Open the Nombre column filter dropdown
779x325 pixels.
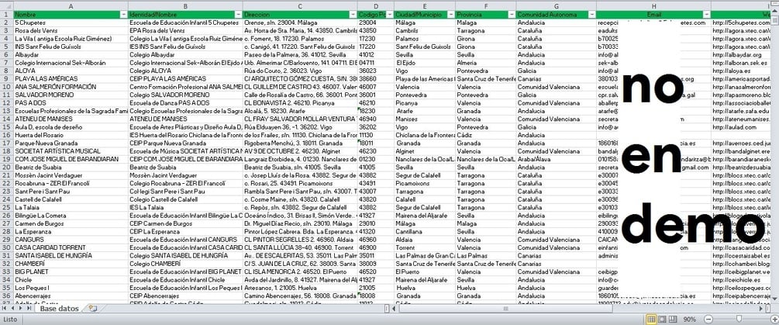click(124, 15)
